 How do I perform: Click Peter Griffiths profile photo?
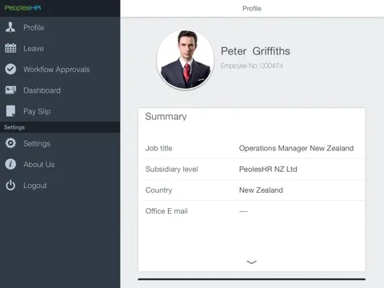[186, 59]
